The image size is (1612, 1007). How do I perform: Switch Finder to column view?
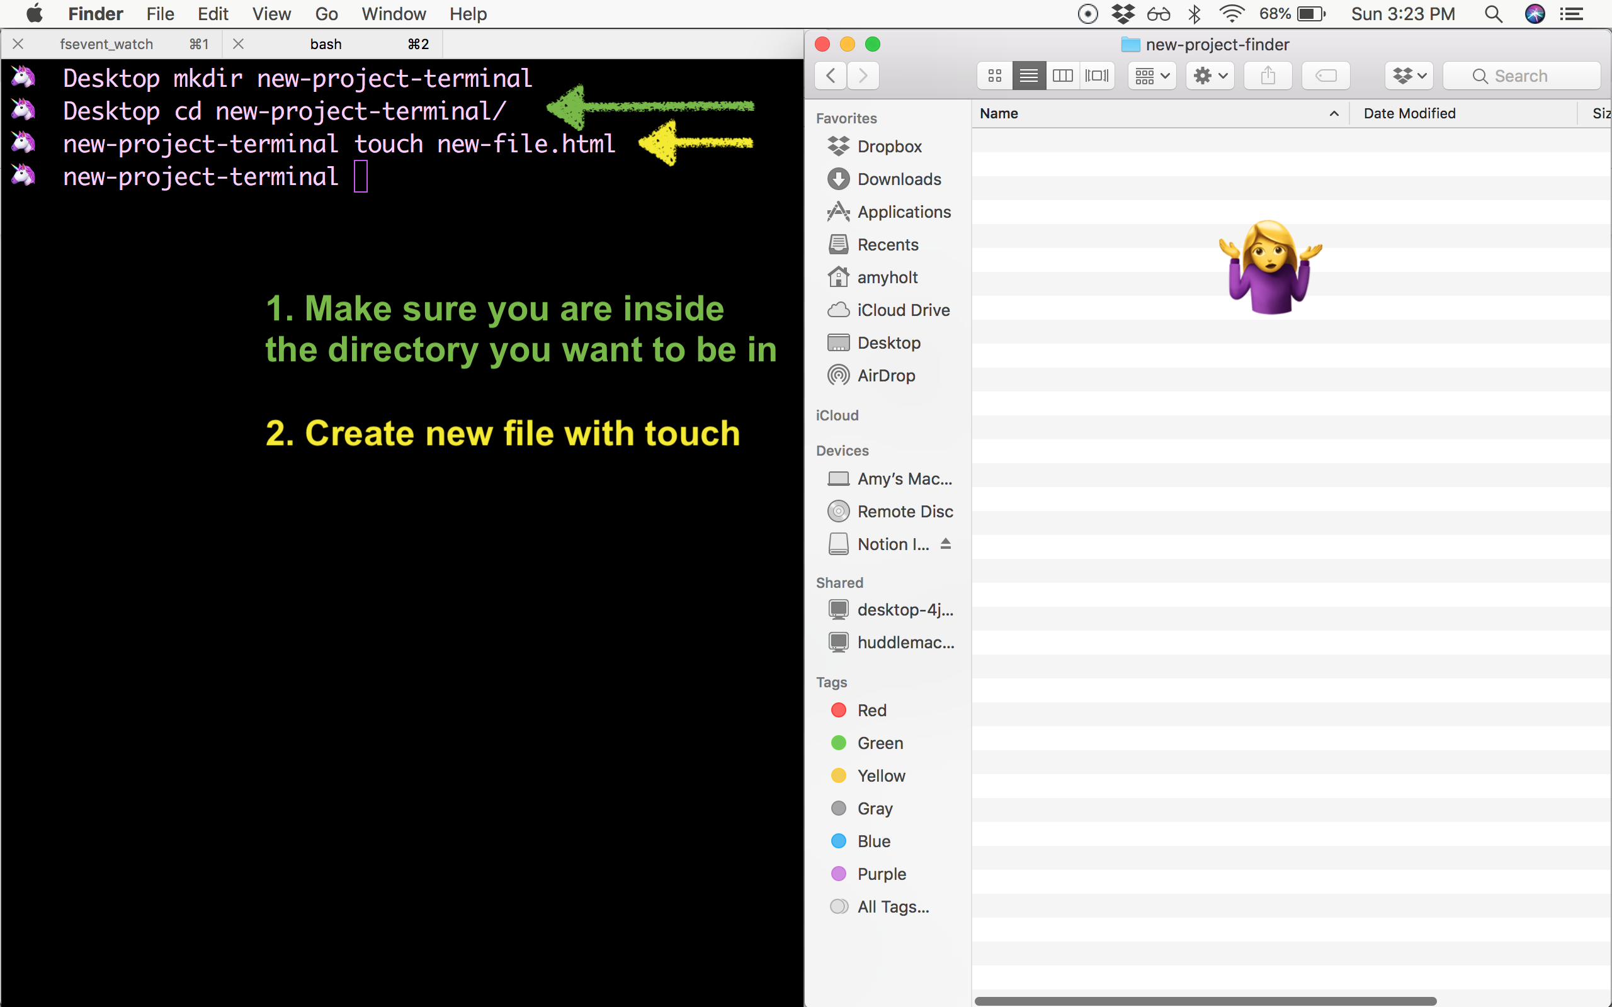(1062, 76)
